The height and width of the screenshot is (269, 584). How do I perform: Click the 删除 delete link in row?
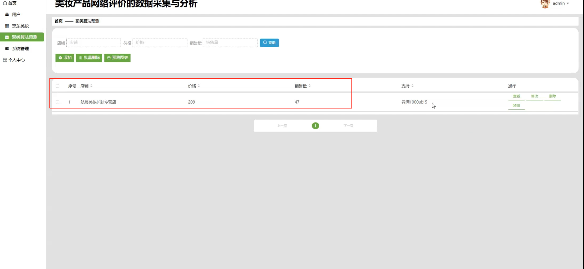click(x=552, y=96)
